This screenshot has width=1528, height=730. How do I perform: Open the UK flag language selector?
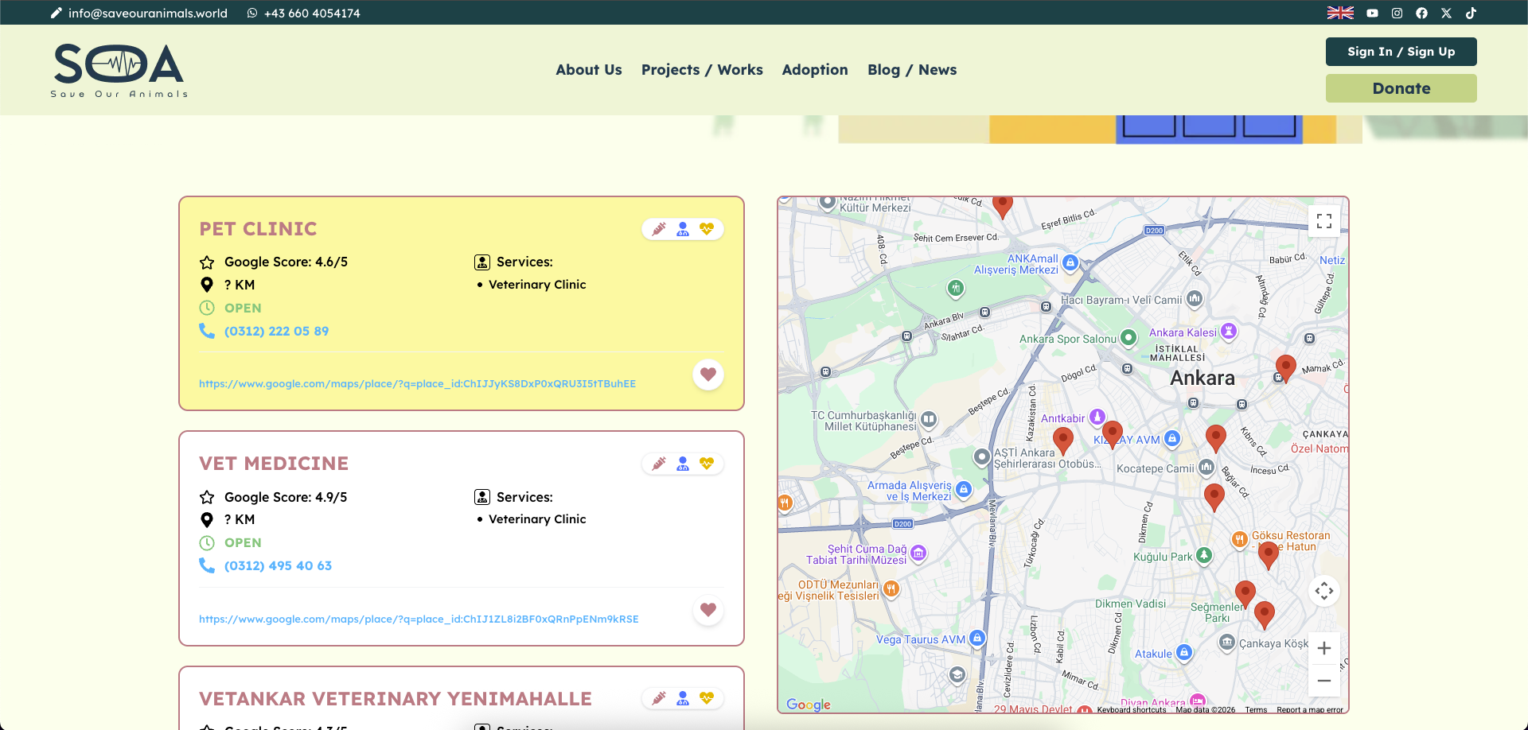tap(1340, 13)
